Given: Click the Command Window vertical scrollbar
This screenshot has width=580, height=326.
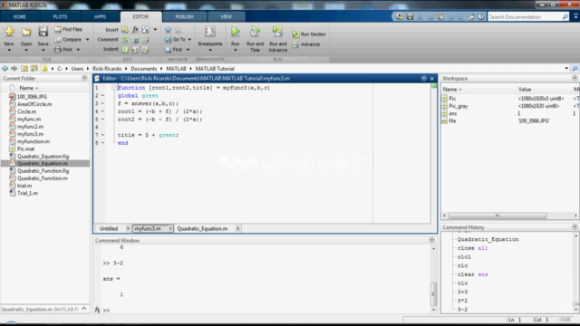Looking at the screenshot, I should 433,293.
